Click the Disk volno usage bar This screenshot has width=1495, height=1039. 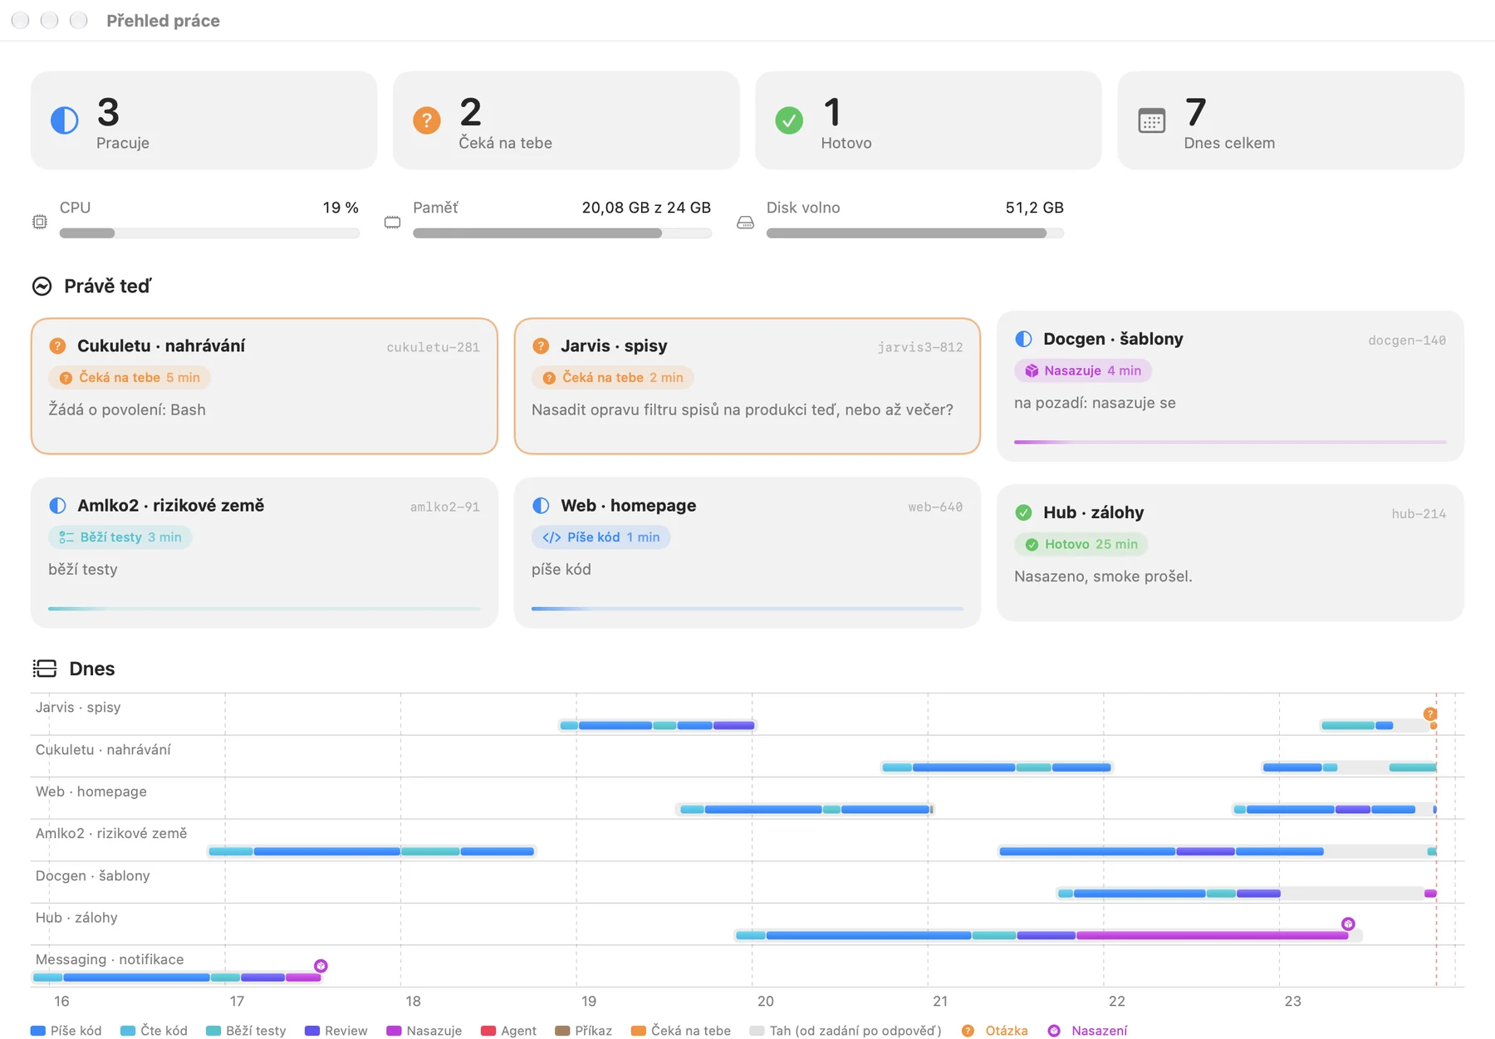point(915,233)
